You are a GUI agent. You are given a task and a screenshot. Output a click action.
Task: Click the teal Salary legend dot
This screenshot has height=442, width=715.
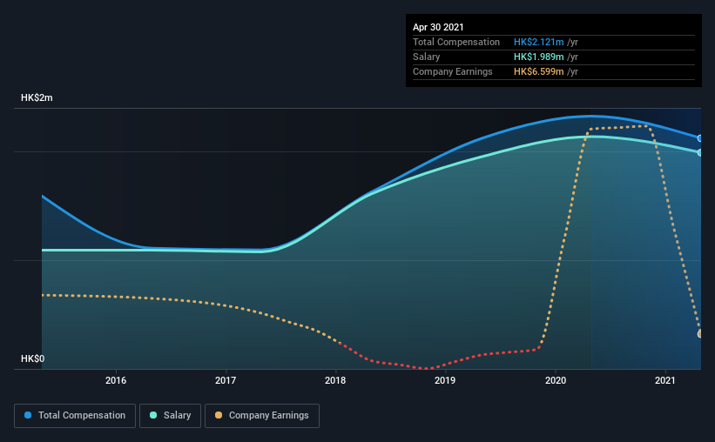153,415
